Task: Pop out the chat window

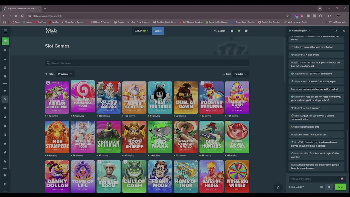Action: click(x=336, y=31)
